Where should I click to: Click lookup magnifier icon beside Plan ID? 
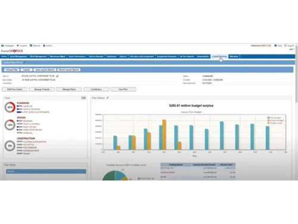click(x=57, y=76)
